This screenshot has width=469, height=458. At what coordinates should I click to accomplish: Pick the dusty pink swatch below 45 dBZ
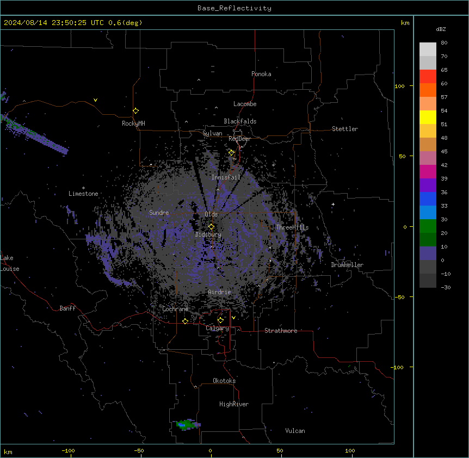tap(428, 158)
